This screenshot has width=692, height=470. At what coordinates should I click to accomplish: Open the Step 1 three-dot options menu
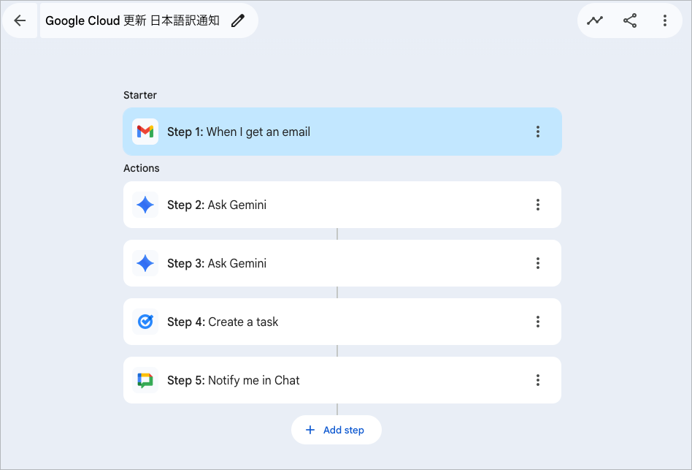click(x=537, y=132)
